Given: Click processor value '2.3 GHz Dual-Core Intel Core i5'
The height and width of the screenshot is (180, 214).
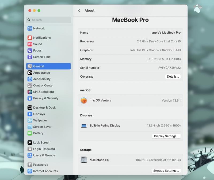Looking at the screenshot, I should click(x=159, y=41).
